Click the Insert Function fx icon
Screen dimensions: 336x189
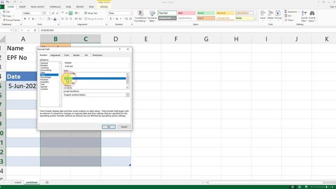[x=35, y=30]
